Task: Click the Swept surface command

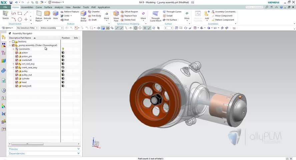Action: pos(168,16)
